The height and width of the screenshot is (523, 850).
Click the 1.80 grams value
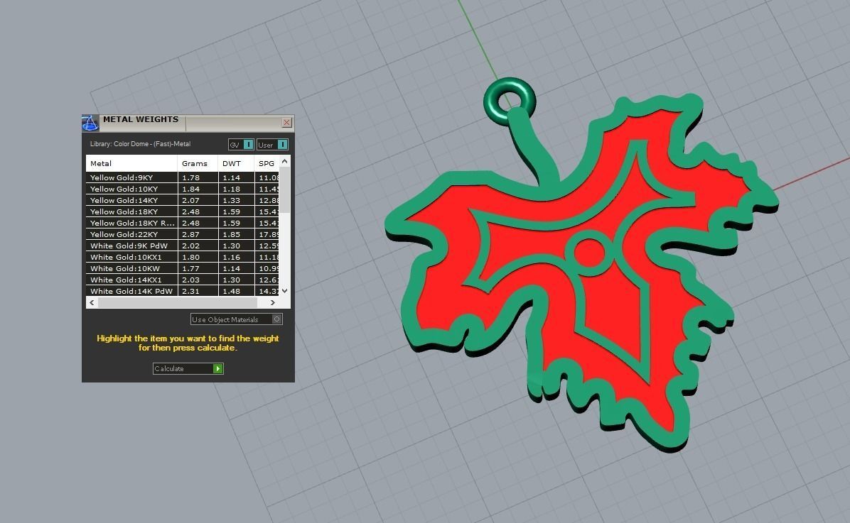click(x=190, y=257)
